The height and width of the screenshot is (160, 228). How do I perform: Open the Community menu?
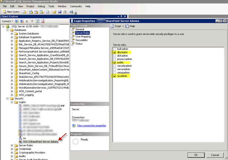pos(76,6)
